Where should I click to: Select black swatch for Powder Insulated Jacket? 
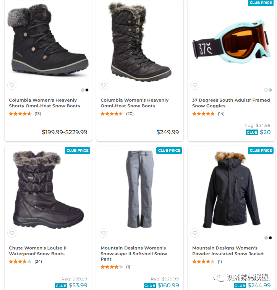[x=271, y=238]
